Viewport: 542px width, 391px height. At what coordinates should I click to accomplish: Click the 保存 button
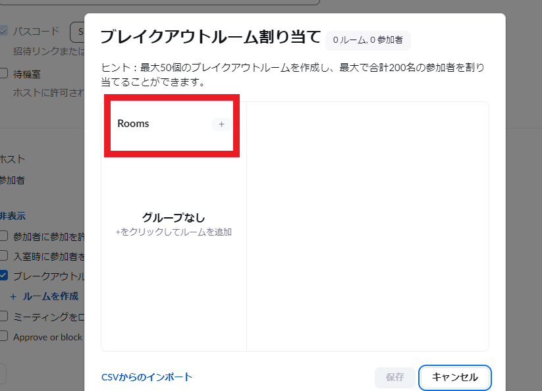(395, 377)
